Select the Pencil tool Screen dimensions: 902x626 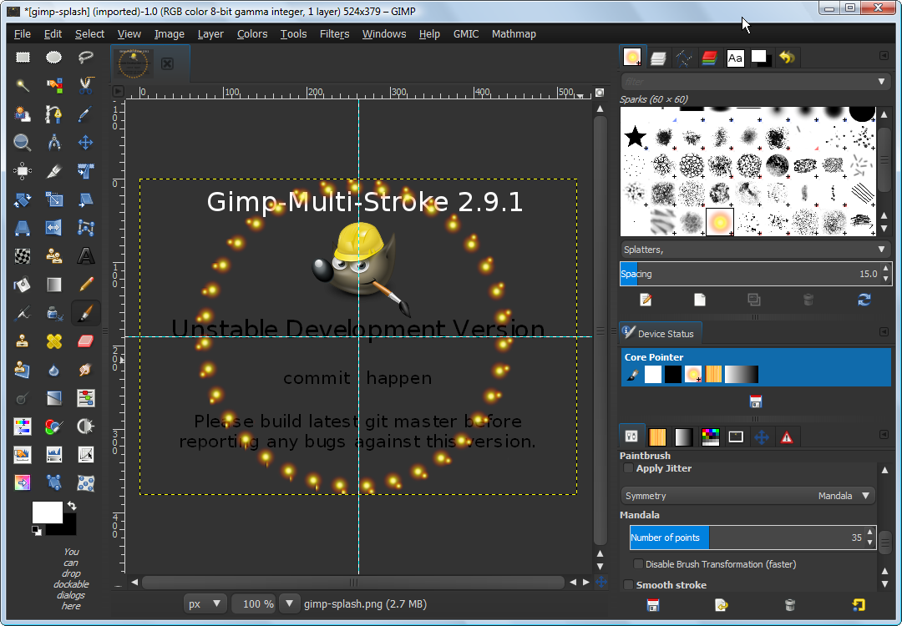[x=86, y=284]
